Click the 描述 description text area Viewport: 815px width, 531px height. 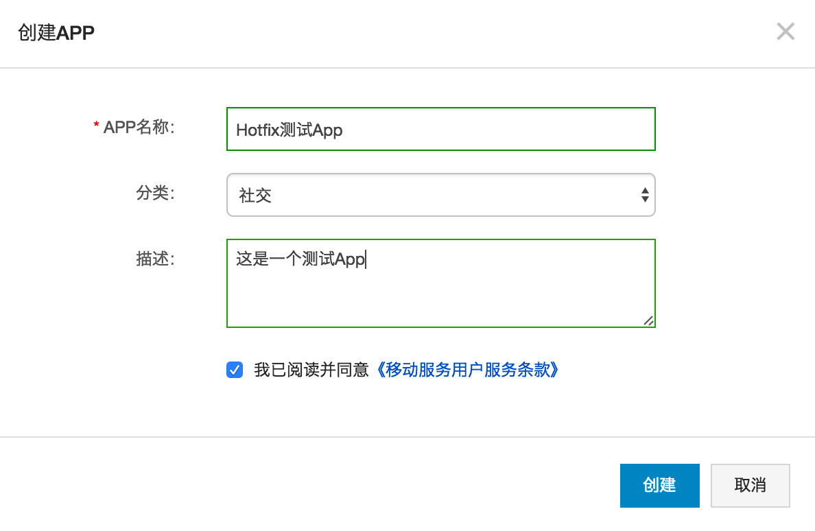pyautogui.click(x=440, y=283)
